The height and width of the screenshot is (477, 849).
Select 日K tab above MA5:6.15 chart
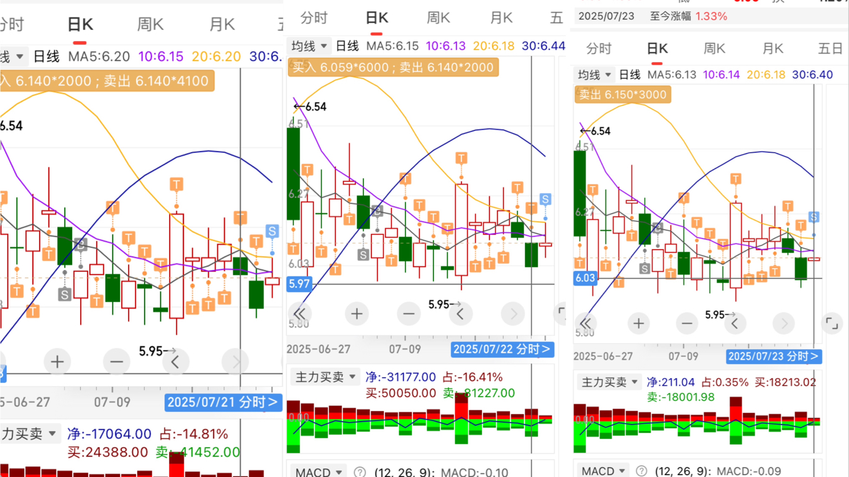376,17
